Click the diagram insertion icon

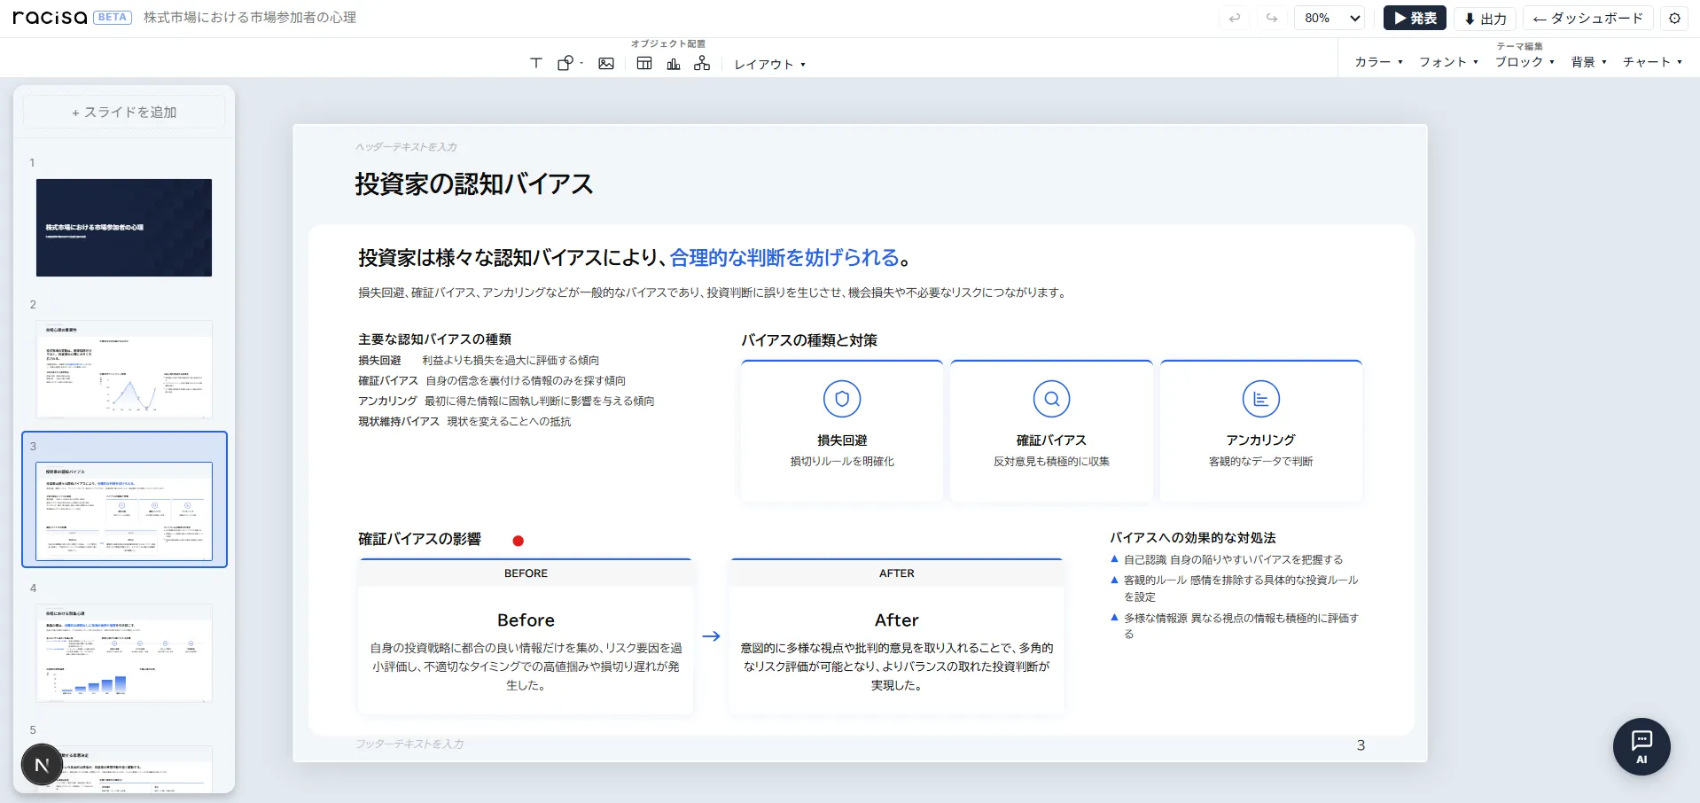702,63
